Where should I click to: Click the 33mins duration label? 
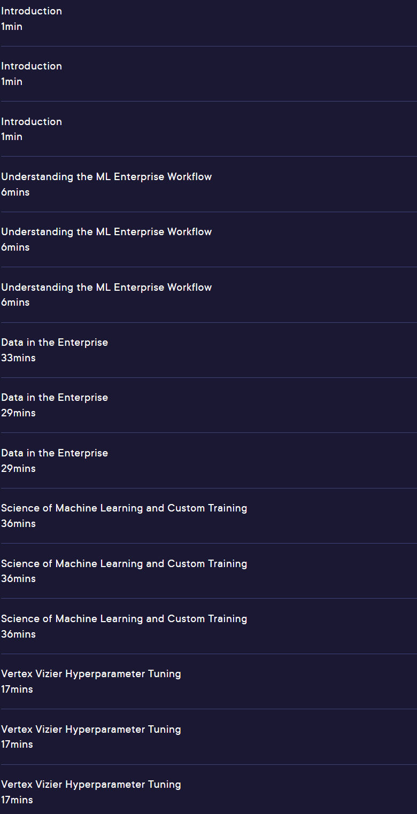tap(18, 358)
